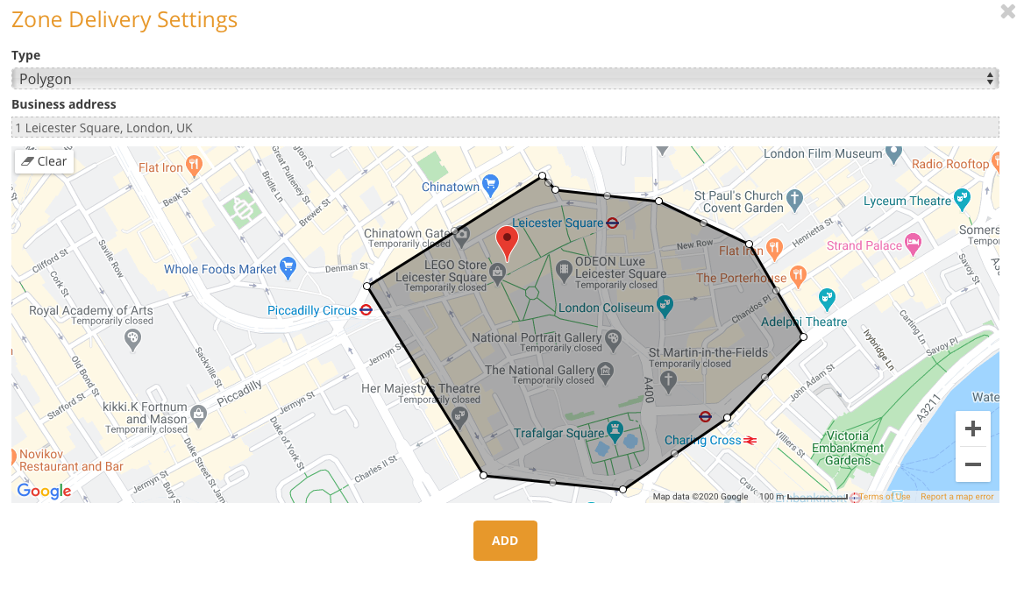This screenshot has height=595, width=1024.
Task: Select the Lyceum Theatre marker
Action: click(x=961, y=198)
